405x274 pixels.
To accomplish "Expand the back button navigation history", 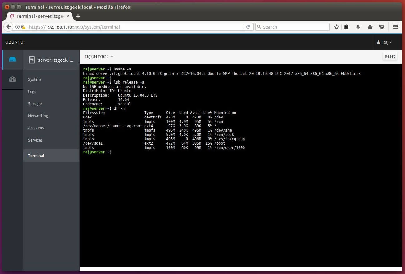I will tap(8, 27).
